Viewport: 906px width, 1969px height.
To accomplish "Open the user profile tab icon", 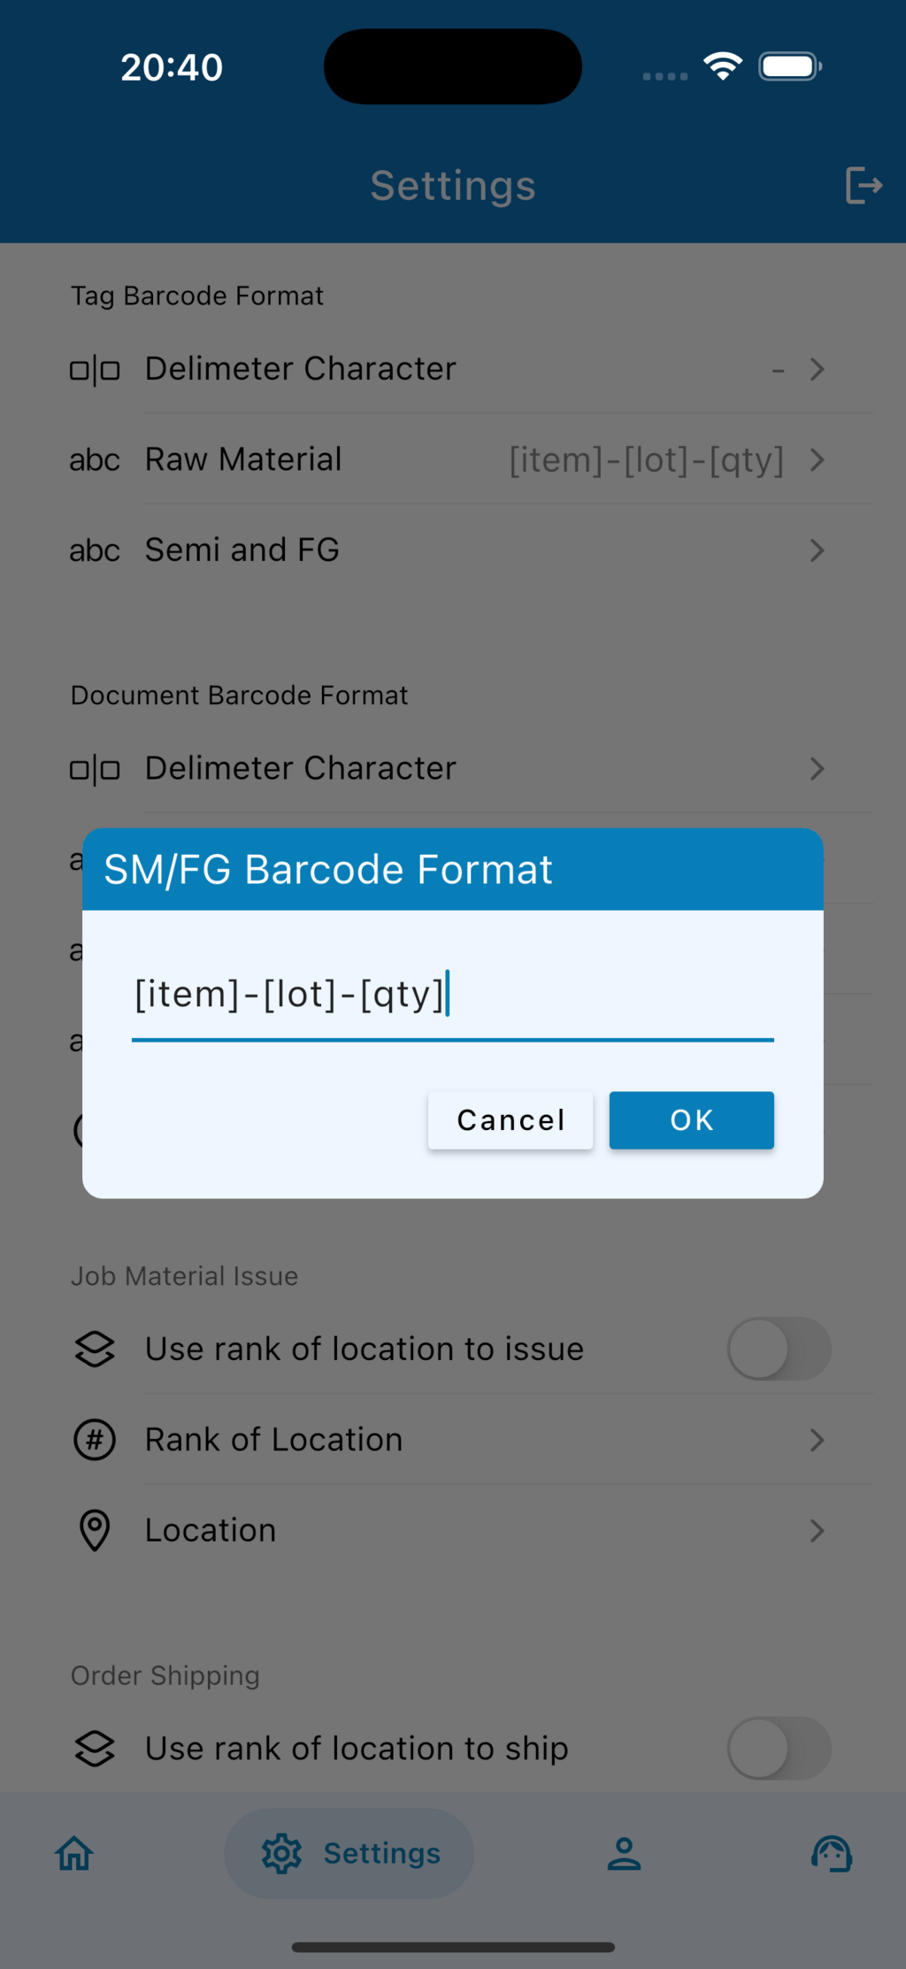I will pos(624,1853).
